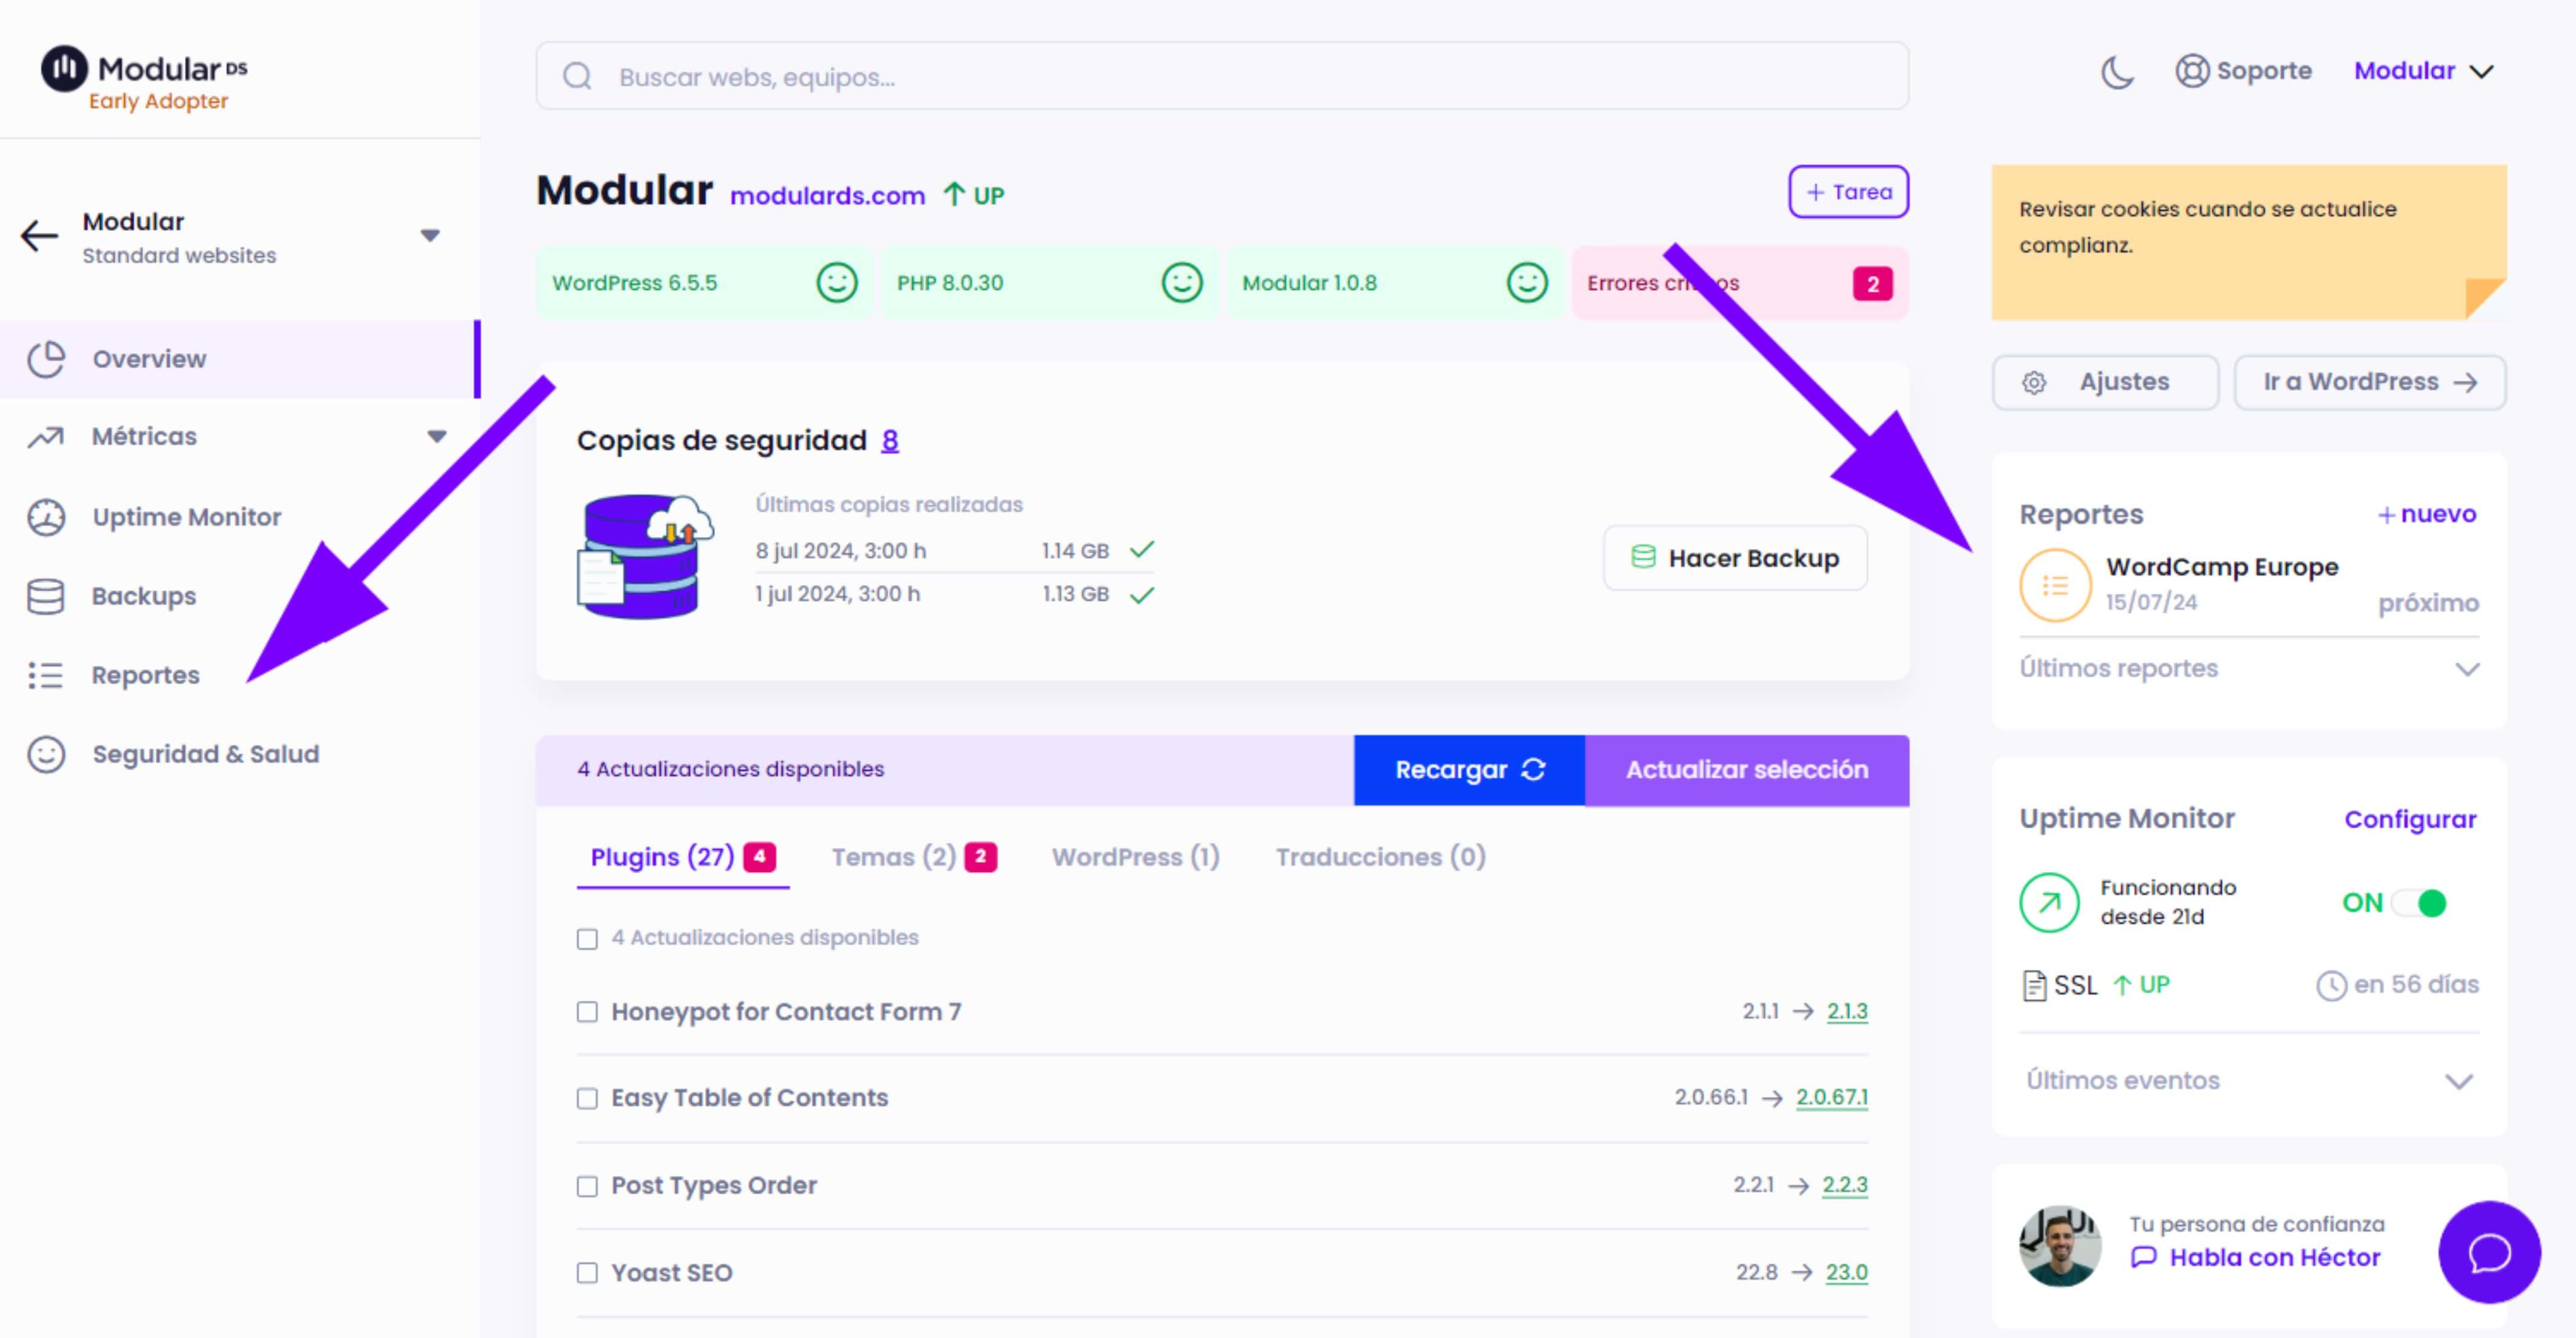Open the floating chat bubble button
This screenshot has height=1338, width=2576.
(x=2489, y=1252)
